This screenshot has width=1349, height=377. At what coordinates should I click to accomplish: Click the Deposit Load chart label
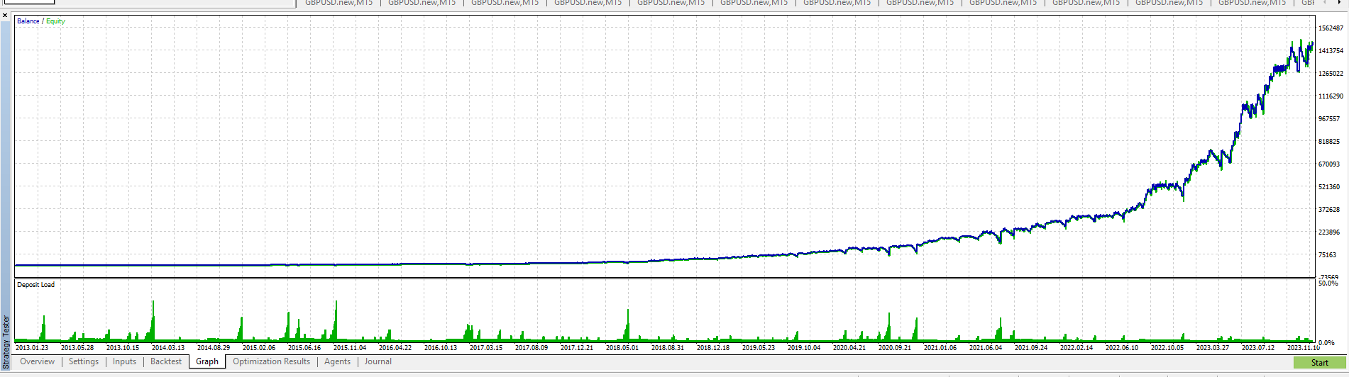[x=35, y=285]
